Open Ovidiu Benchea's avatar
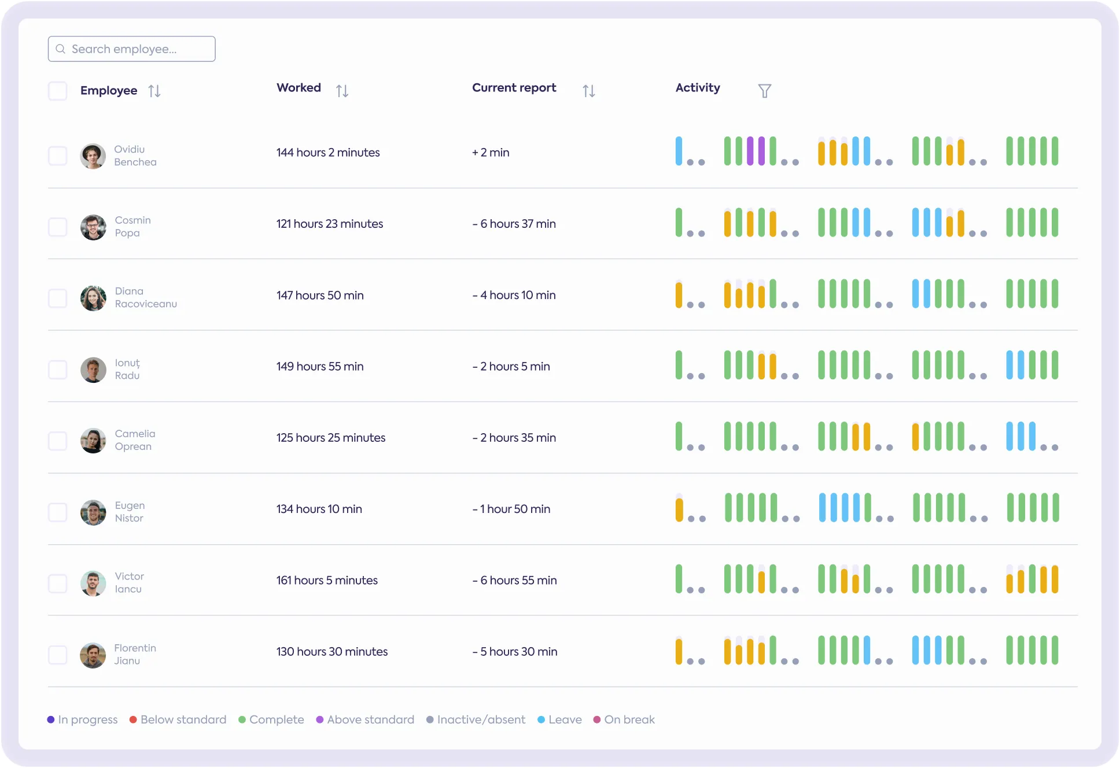 tap(93, 156)
